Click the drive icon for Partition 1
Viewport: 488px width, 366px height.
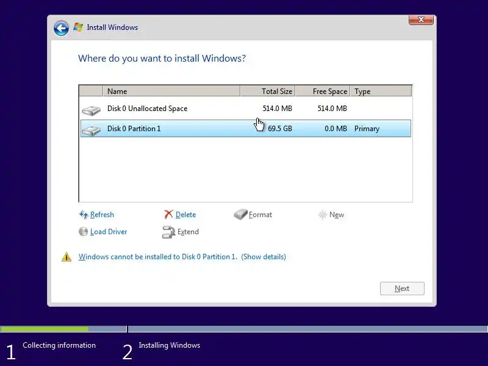(91, 131)
